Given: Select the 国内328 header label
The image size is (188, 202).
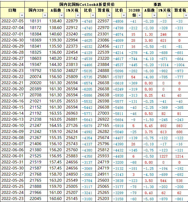Looking at the screenshot, I should [36, 10].
